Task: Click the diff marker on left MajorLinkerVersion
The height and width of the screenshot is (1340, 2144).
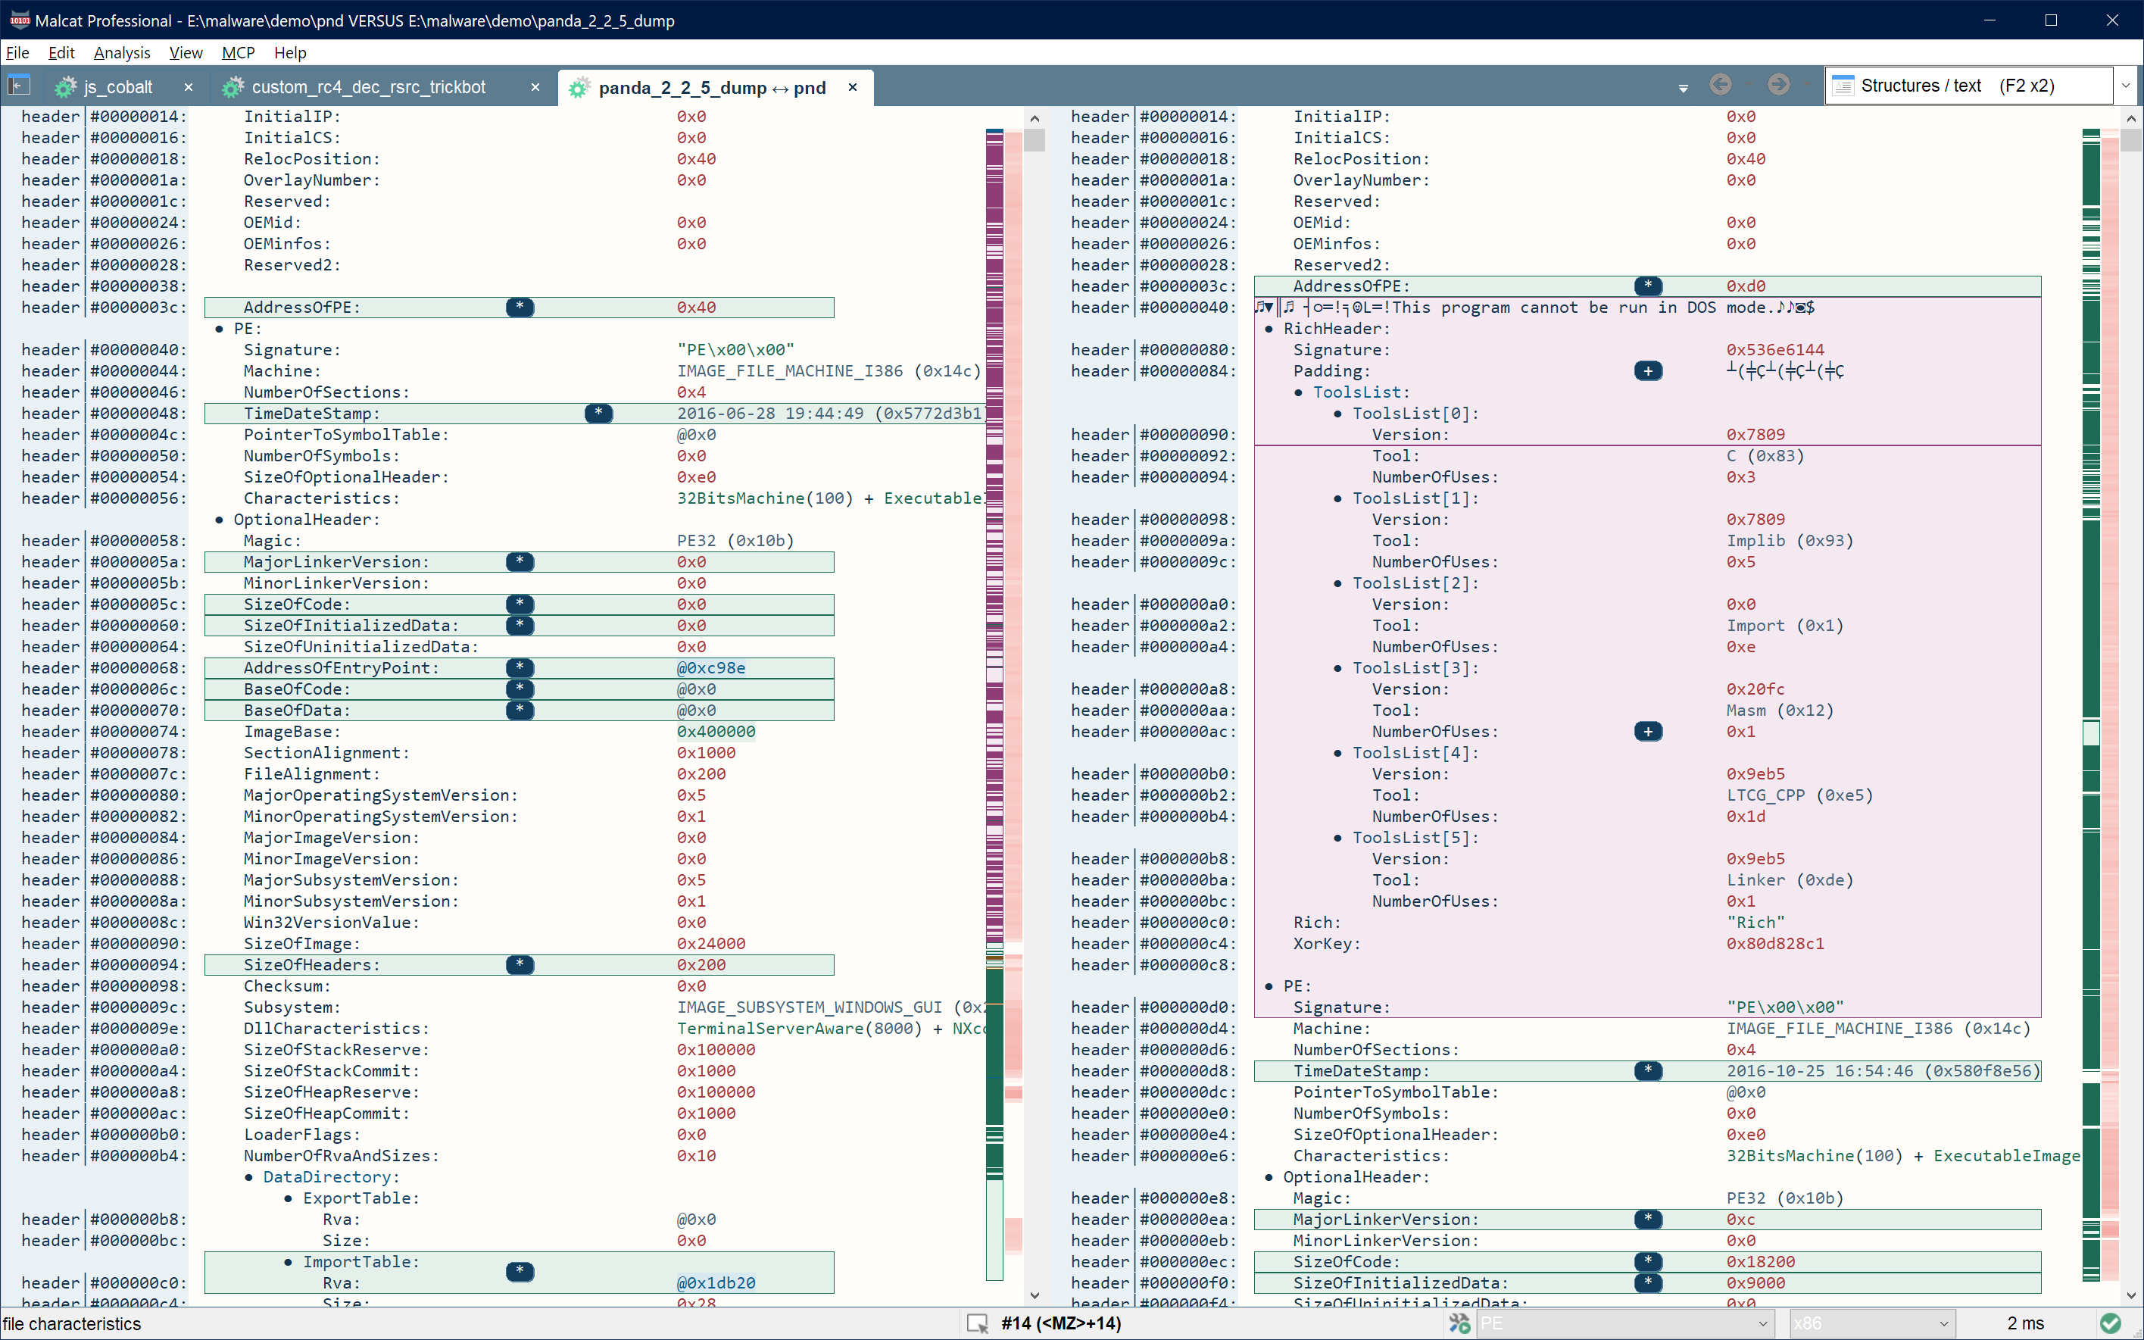Action: [x=520, y=562]
